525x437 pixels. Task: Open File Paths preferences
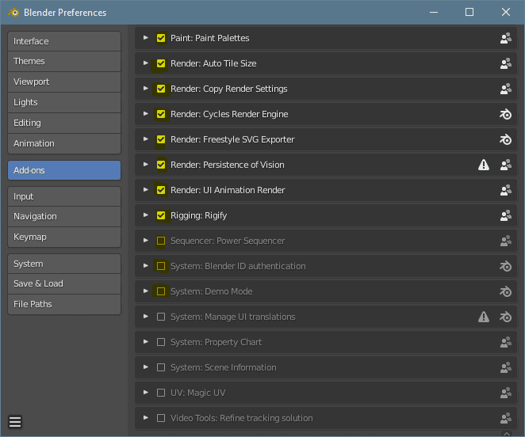[x=64, y=305]
